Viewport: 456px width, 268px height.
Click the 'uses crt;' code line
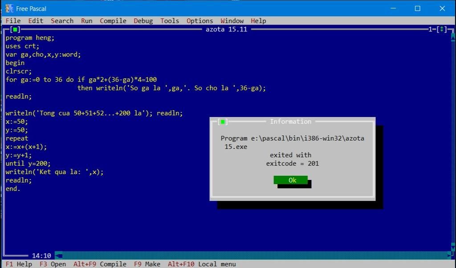(x=22, y=46)
